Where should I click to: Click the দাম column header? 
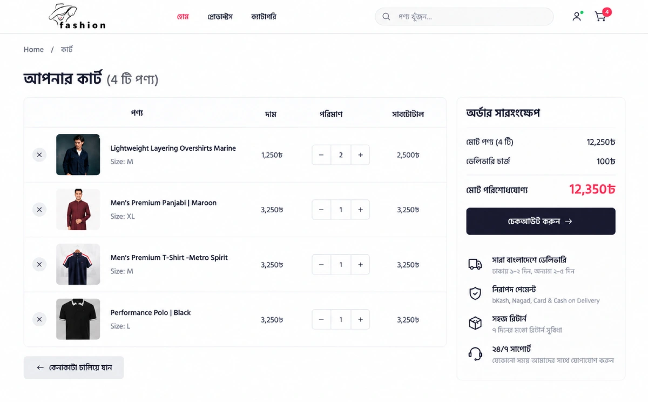pos(271,114)
